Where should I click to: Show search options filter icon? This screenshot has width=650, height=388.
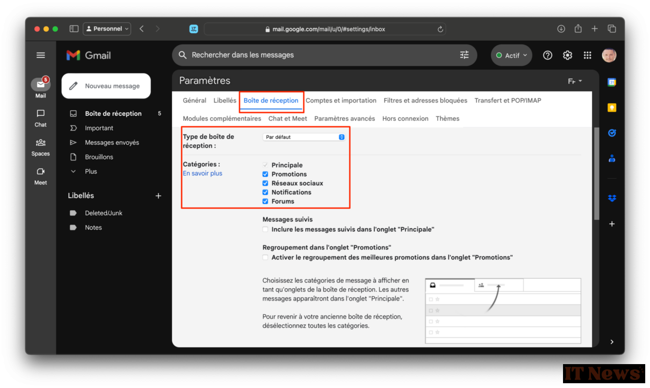[x=464, y=55]
